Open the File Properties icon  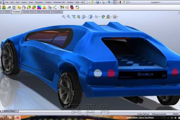point(124,2)
